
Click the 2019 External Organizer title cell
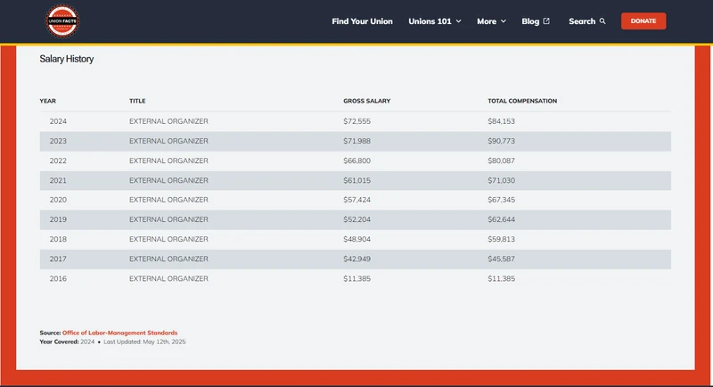[x=168, y=219]
